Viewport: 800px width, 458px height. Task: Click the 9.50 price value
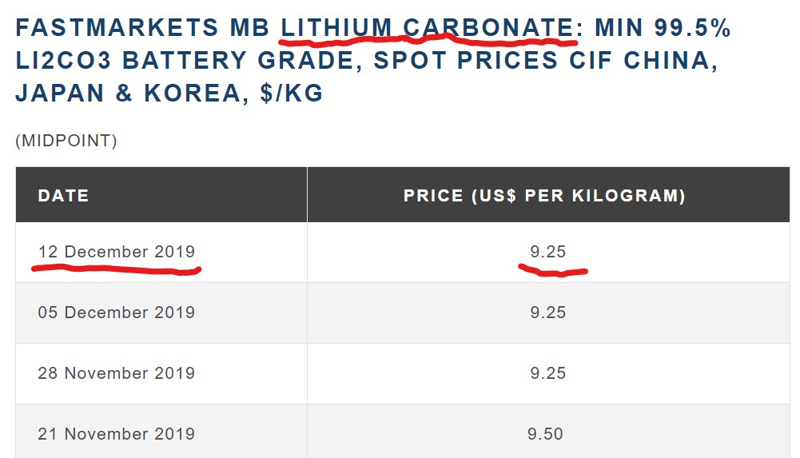pyautogui.click(x=545, y=434)
